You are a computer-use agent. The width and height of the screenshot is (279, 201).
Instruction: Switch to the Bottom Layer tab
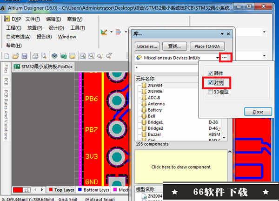[x=93, y=190]
